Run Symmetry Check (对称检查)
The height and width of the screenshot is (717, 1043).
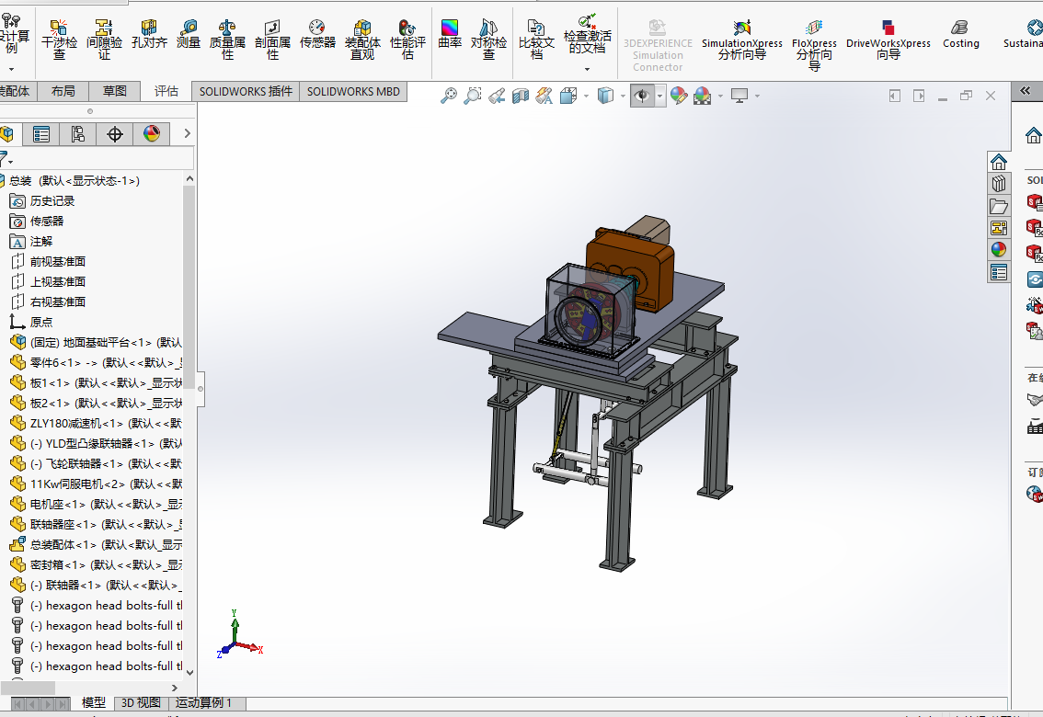488,40
